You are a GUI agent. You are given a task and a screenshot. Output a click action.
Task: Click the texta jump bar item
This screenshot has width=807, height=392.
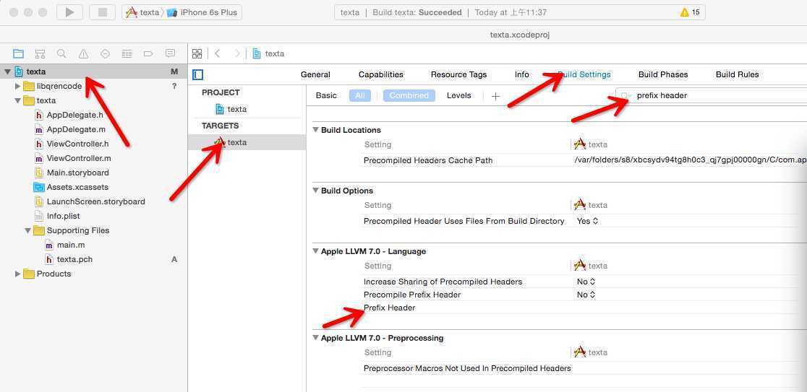pyautogui.click(x=268, y=53)
